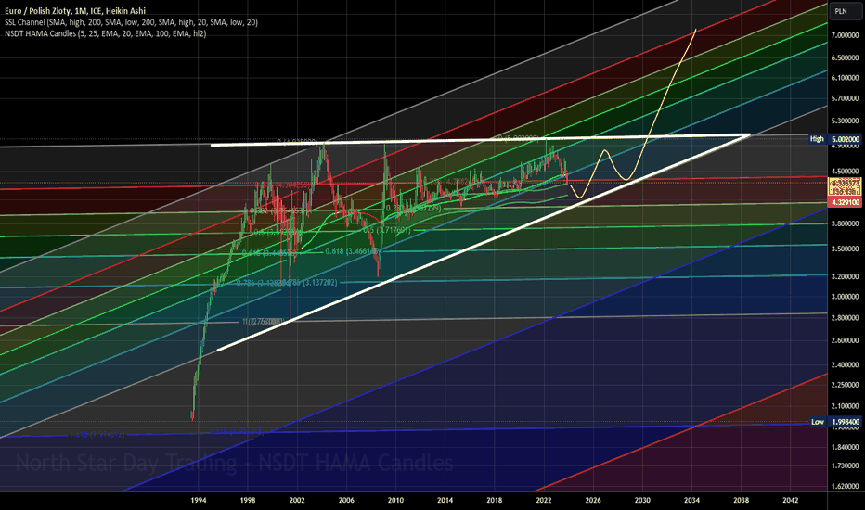The height and width of the screenshot is (510, 865).
Task: Click the 7.000000 price axis label
Action: pyautogui.click(x=846, y=35)
